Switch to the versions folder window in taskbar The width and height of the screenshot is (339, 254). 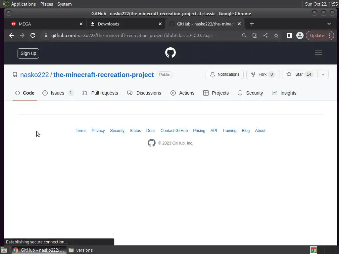(x=81, y=250)
